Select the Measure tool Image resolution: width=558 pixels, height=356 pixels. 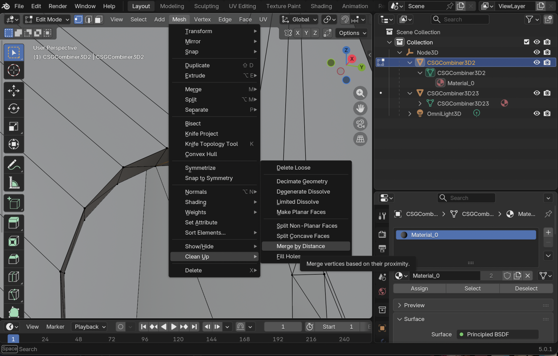(x=14, y=183)
